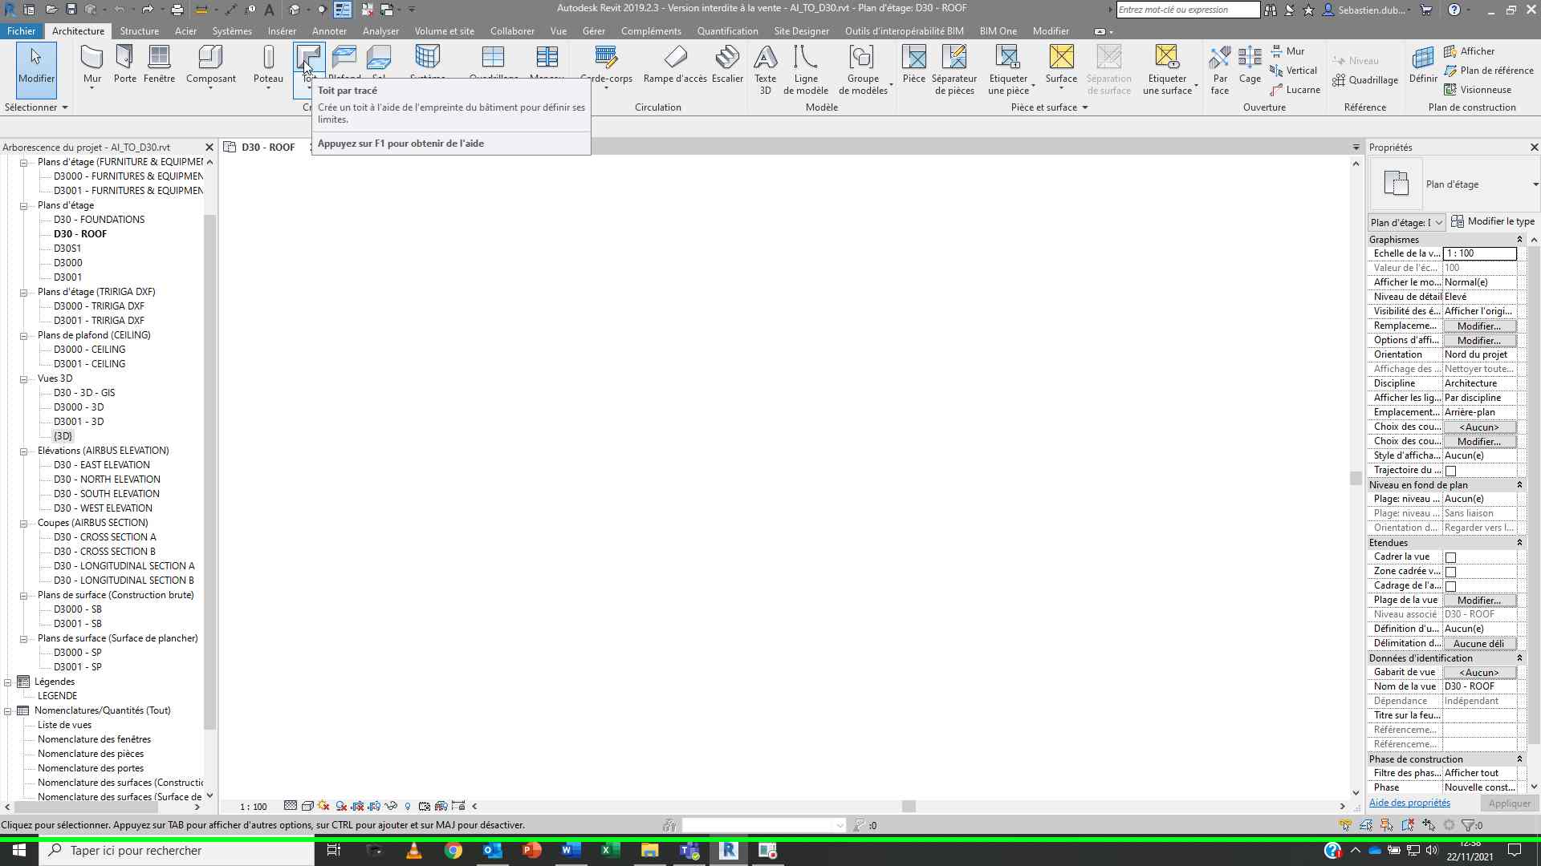This screenshot has width=1541, height=866.
Task: Click the Aucune déli delimitation button
Action: [x=1479, y=644]
